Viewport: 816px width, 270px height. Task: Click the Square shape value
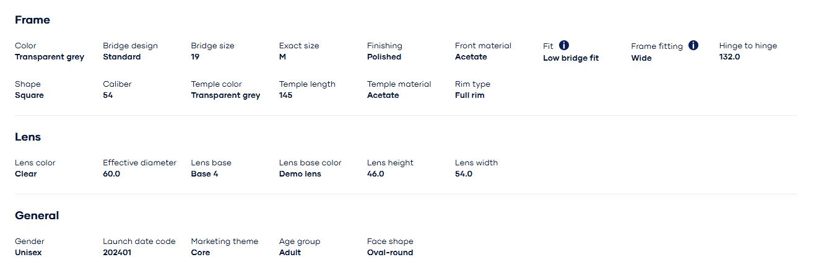[x=29, y=95]
